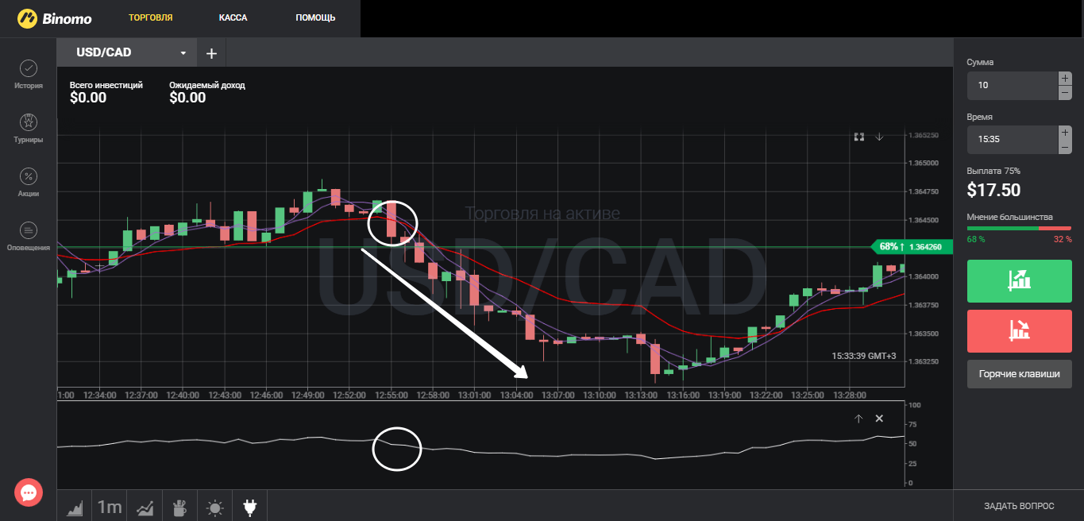Viewport: 1084px width, 521px height.
Task: Open the ПОМОЩЬ menu
Action: point(315,17)
